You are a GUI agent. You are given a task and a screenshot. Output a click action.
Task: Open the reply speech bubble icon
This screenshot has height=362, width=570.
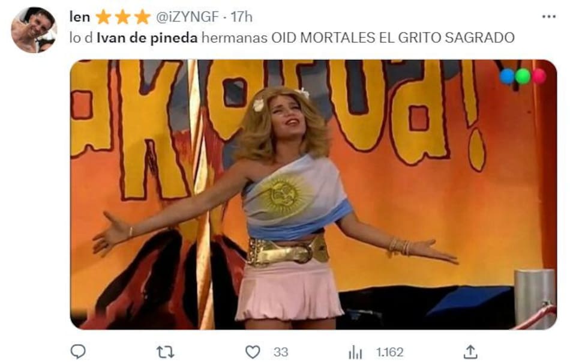pos(78,351)
